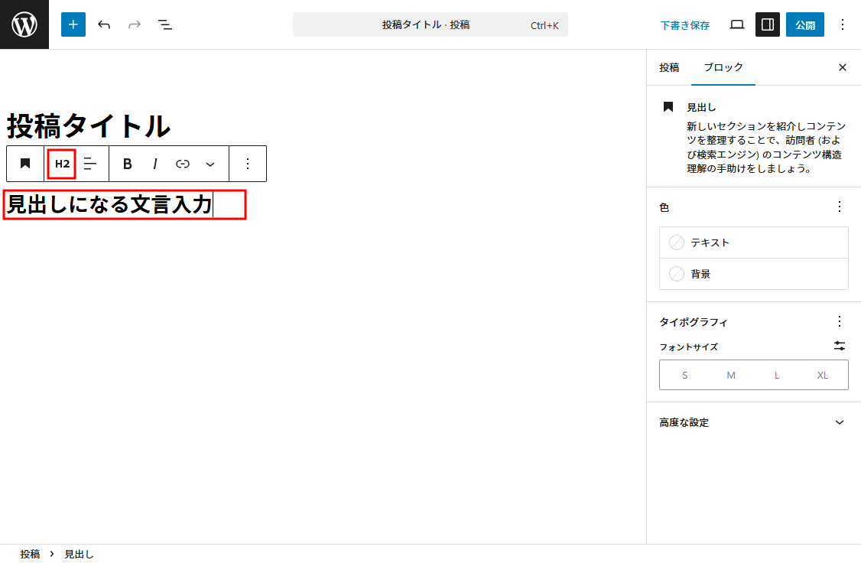The height and width of the screenshot is (563, 861).
Task: Close the settings sidebar
Action: (843, 67)
